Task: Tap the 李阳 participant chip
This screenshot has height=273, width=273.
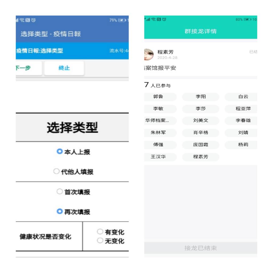Action: [200, 97]
